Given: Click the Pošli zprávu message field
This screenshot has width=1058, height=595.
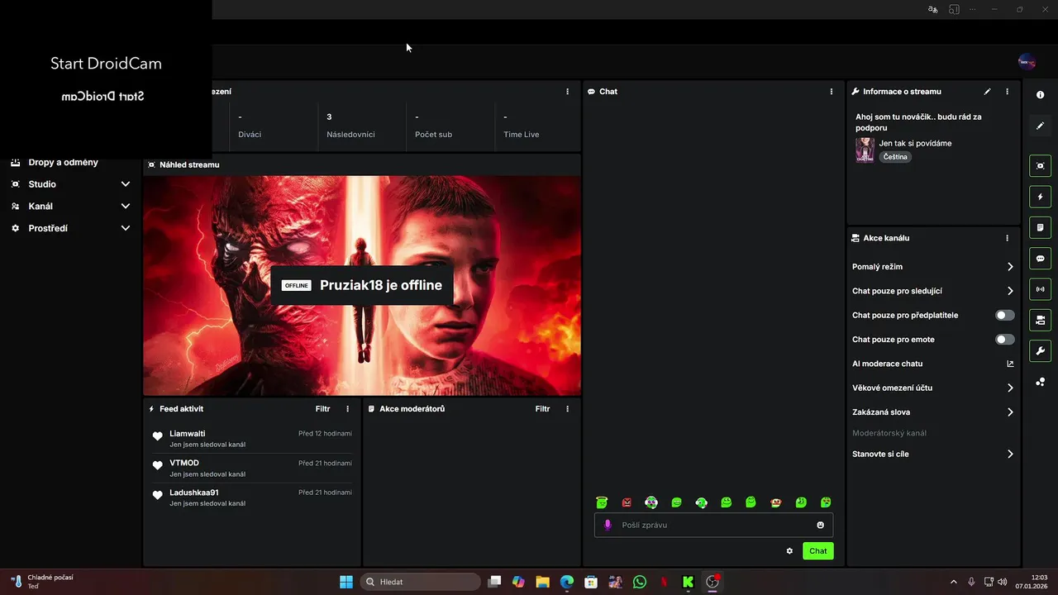Looking at the screenshot, I should coord(714,525).
